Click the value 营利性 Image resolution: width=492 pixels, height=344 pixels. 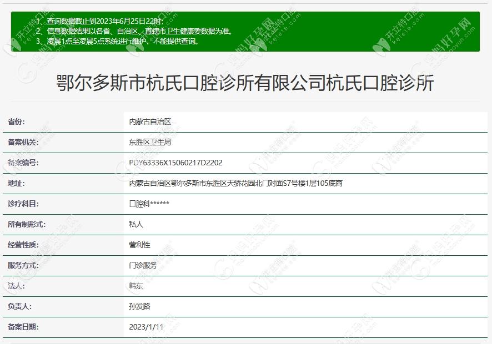tap(139, 245)
